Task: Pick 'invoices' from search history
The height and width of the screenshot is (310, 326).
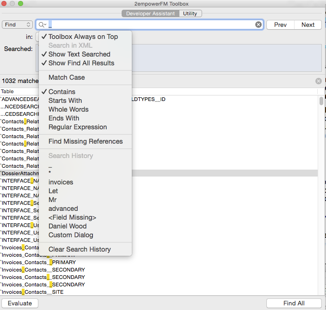Action: pyautogui.click(x=85, y=182)
